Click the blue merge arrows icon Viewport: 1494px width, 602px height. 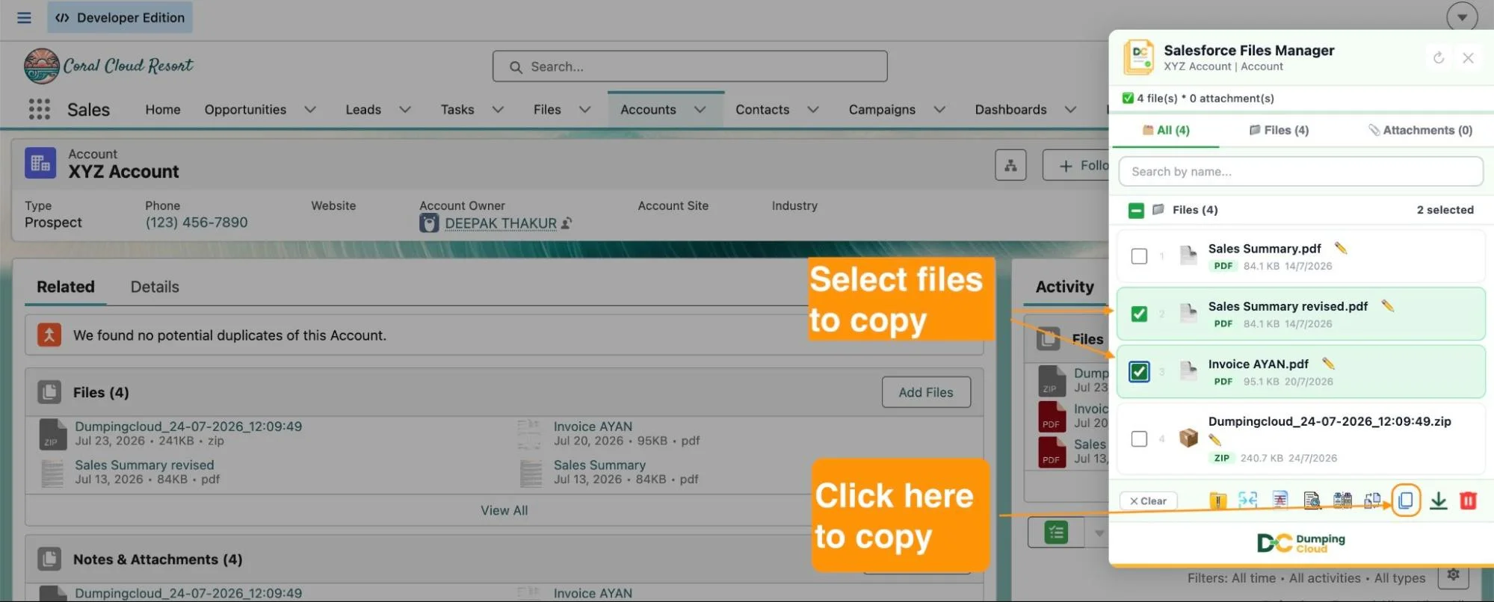coord(1247,500)
